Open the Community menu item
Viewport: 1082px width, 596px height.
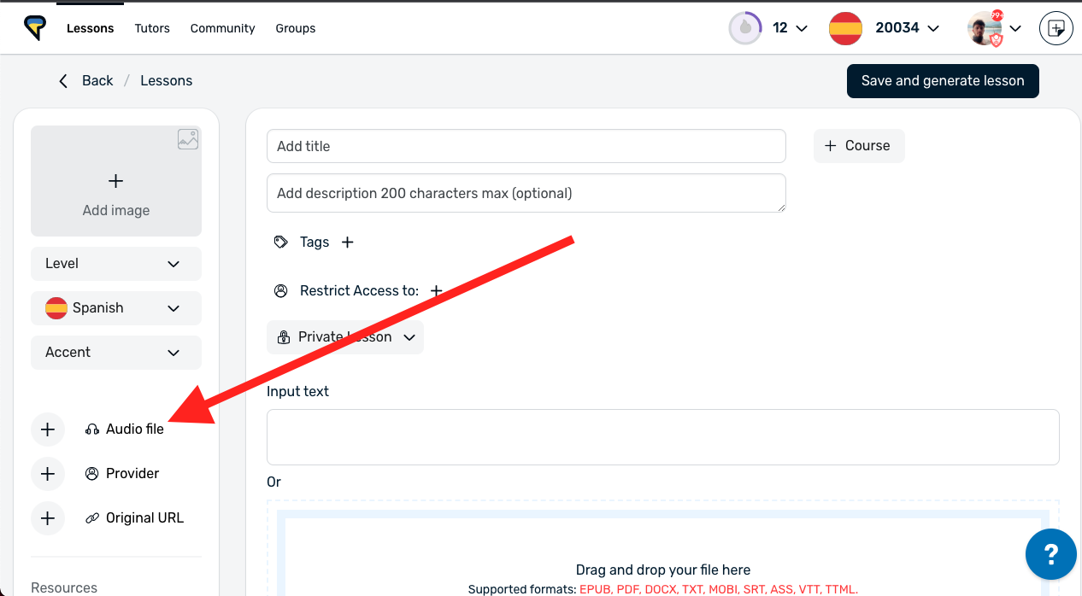pos(222,28)
